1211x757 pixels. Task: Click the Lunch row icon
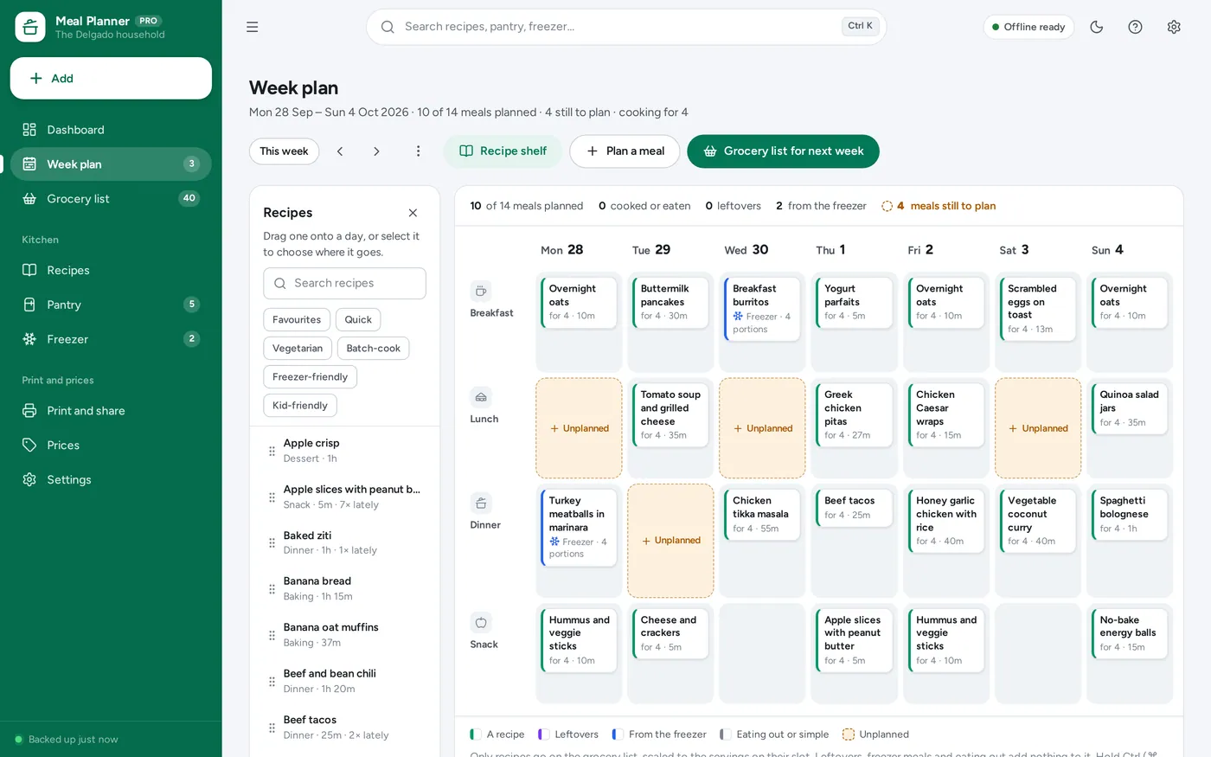click(x=481, y=397)
